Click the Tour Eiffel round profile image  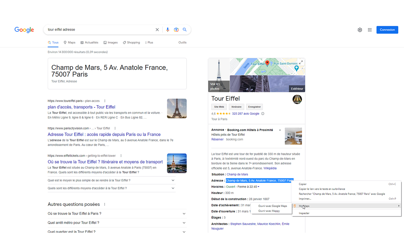coord(297,99)
